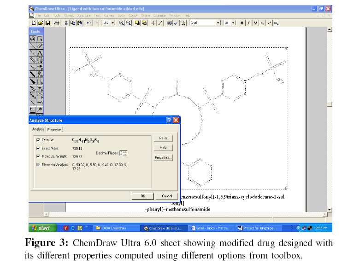Switch to the Properties tab
The width and height of the screenshot is (342, 264).
(54, 130)
